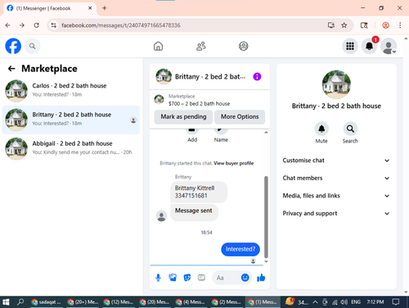Switch to the (20+) Messenger taskbar window

point(83,302)
